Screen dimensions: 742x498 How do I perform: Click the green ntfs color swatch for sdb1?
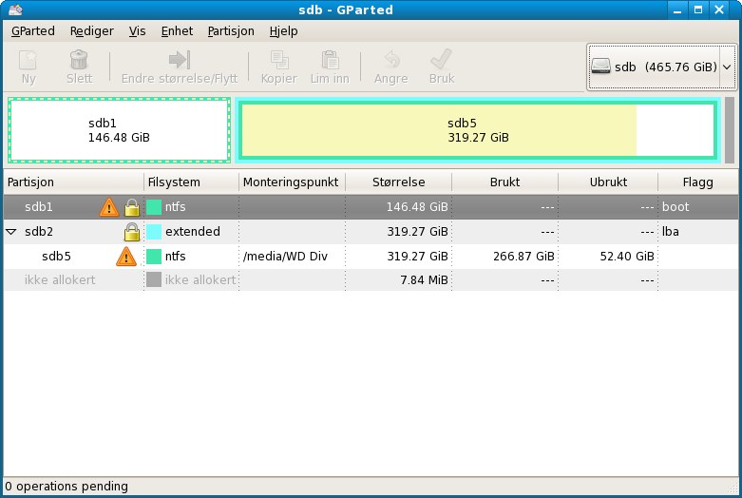coord(154,207)
